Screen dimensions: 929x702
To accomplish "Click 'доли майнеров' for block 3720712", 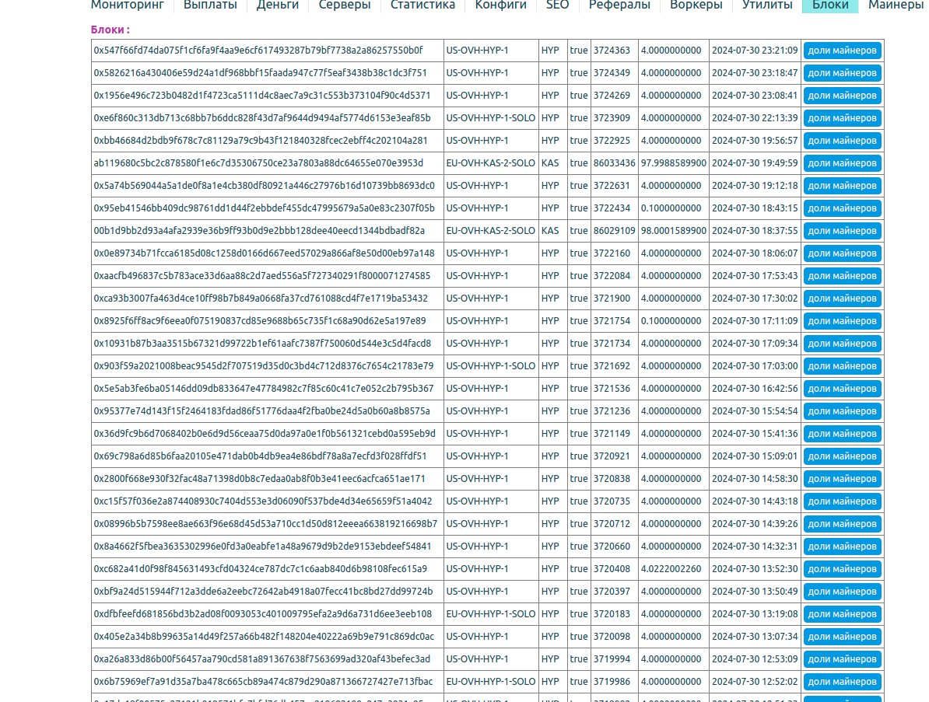I will [x=842, y=524].
